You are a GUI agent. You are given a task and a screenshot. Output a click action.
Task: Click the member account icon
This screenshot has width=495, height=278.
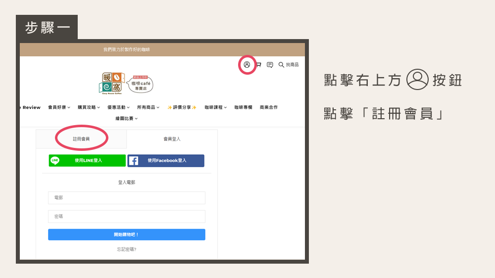coord(247,65)
